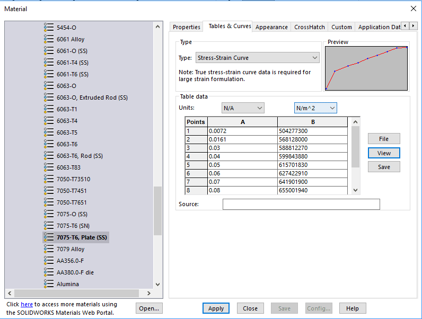Click the View button for table data
This screenshot has width=422, height=319.
(x=384, y=153)
